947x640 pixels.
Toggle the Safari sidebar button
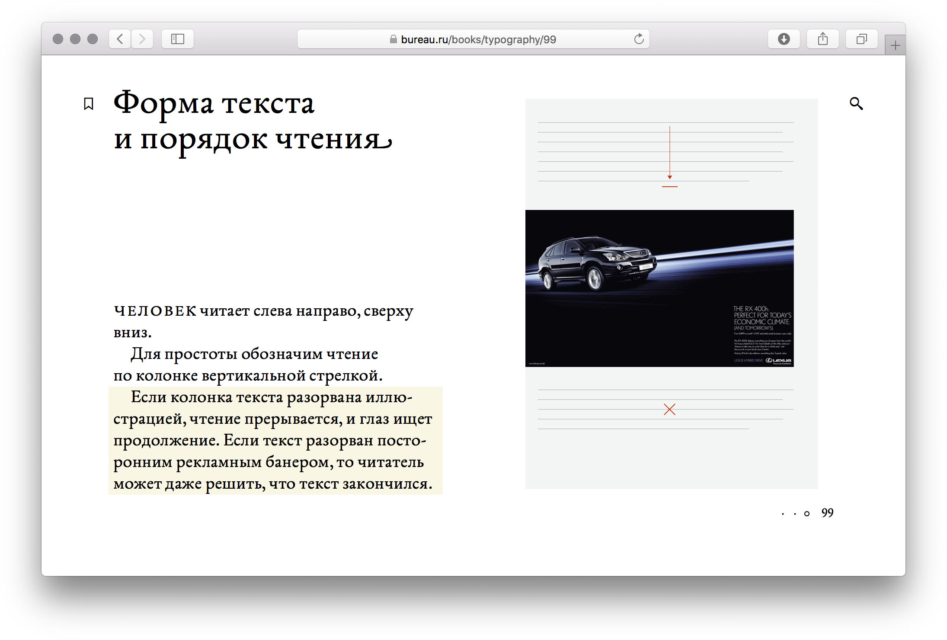tap(178, 39)
